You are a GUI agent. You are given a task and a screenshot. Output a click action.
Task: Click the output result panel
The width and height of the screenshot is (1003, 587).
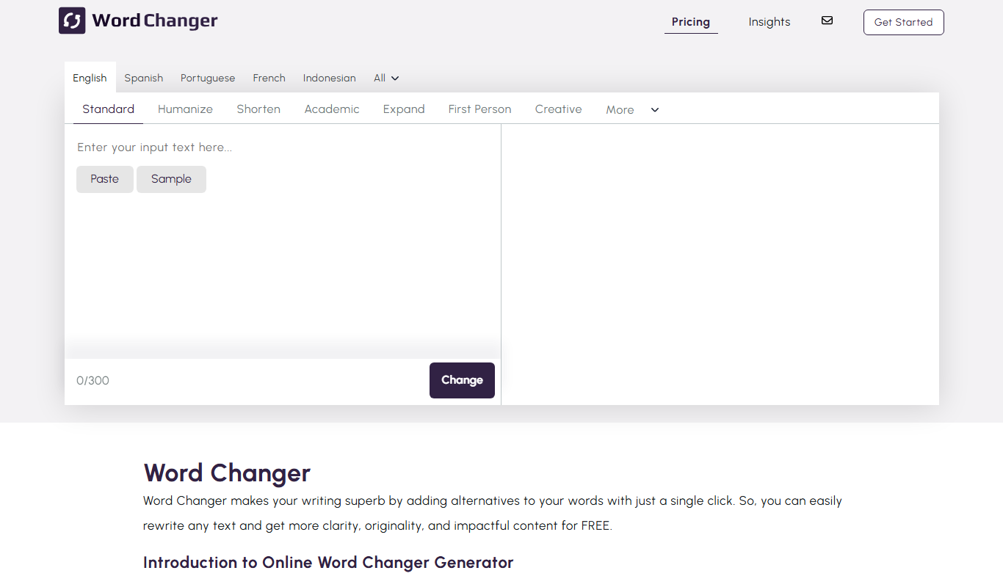[720, 264]
